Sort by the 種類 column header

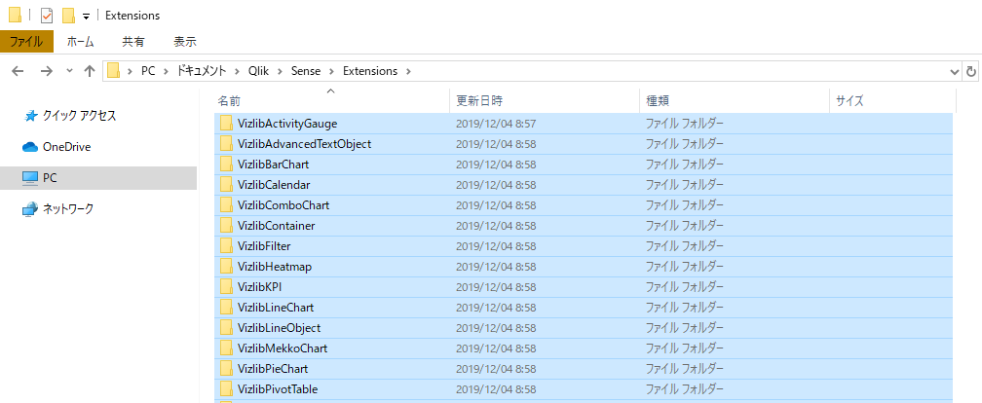tap(734, 101)
